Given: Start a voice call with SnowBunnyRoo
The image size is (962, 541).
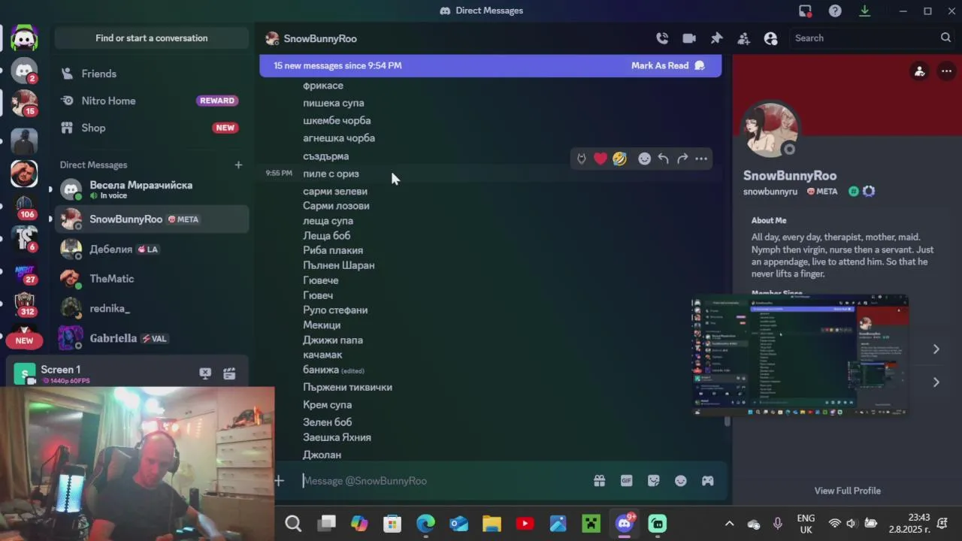Looking at the screenshot, I should coord(662,38).
